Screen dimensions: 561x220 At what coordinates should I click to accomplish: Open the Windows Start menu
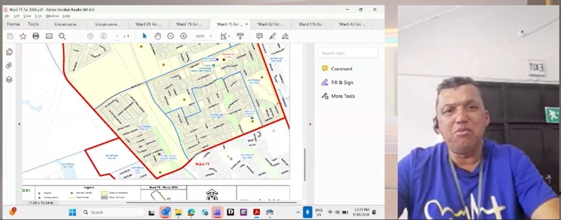pos(72,212)
